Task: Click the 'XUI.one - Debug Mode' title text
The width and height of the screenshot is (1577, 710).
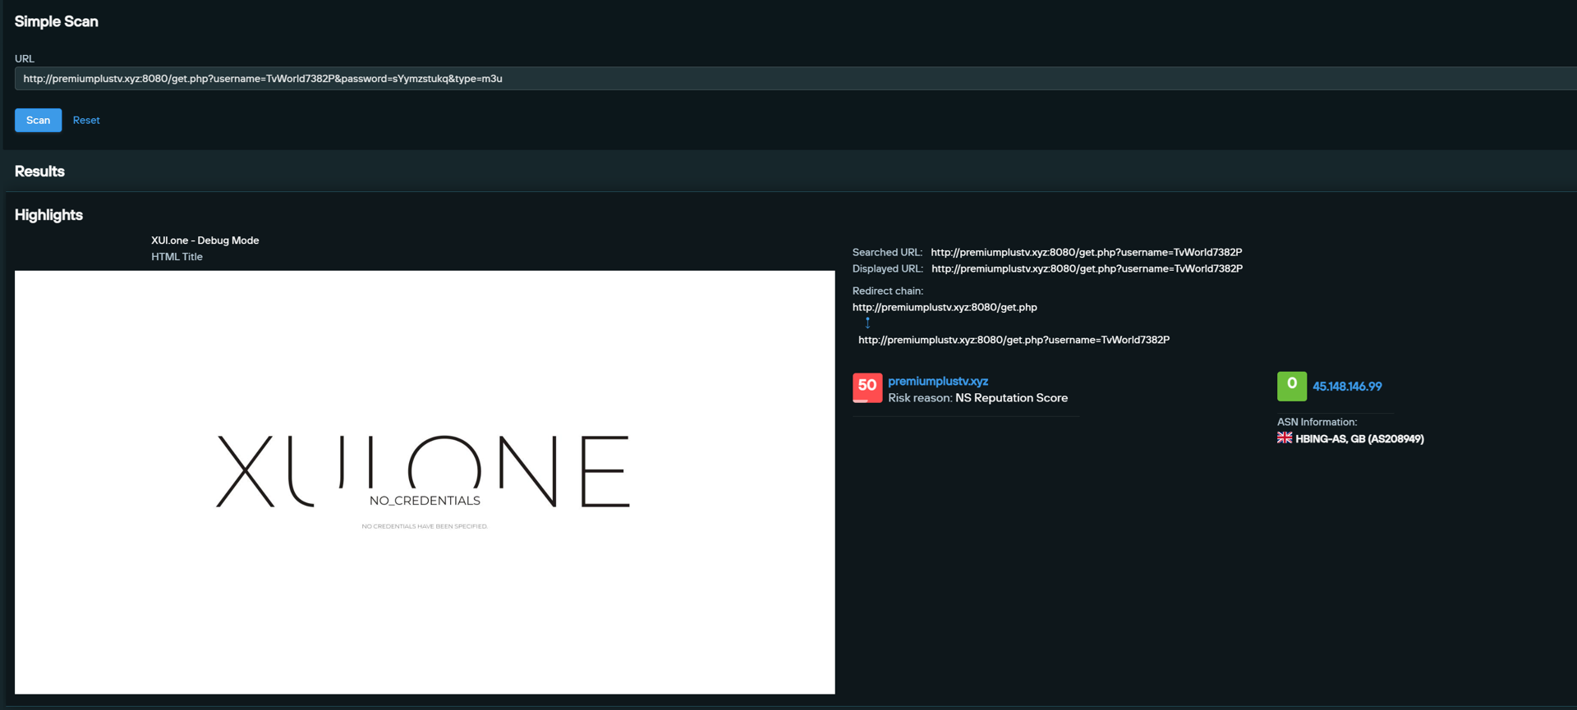Action: pos(205,240)
